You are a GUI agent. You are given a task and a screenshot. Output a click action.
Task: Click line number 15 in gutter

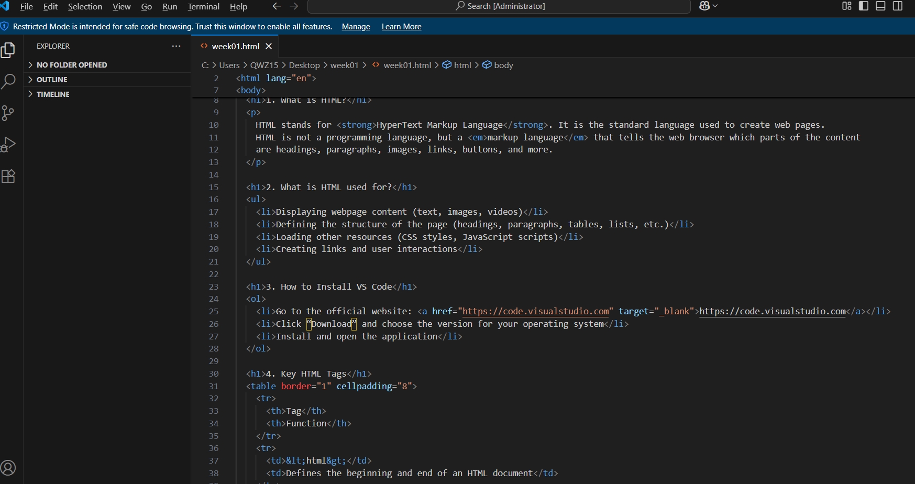(214, 187)
